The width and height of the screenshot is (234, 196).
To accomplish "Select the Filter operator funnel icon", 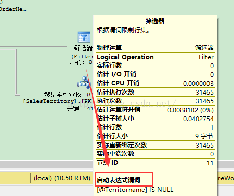I will tap(84, 37).
